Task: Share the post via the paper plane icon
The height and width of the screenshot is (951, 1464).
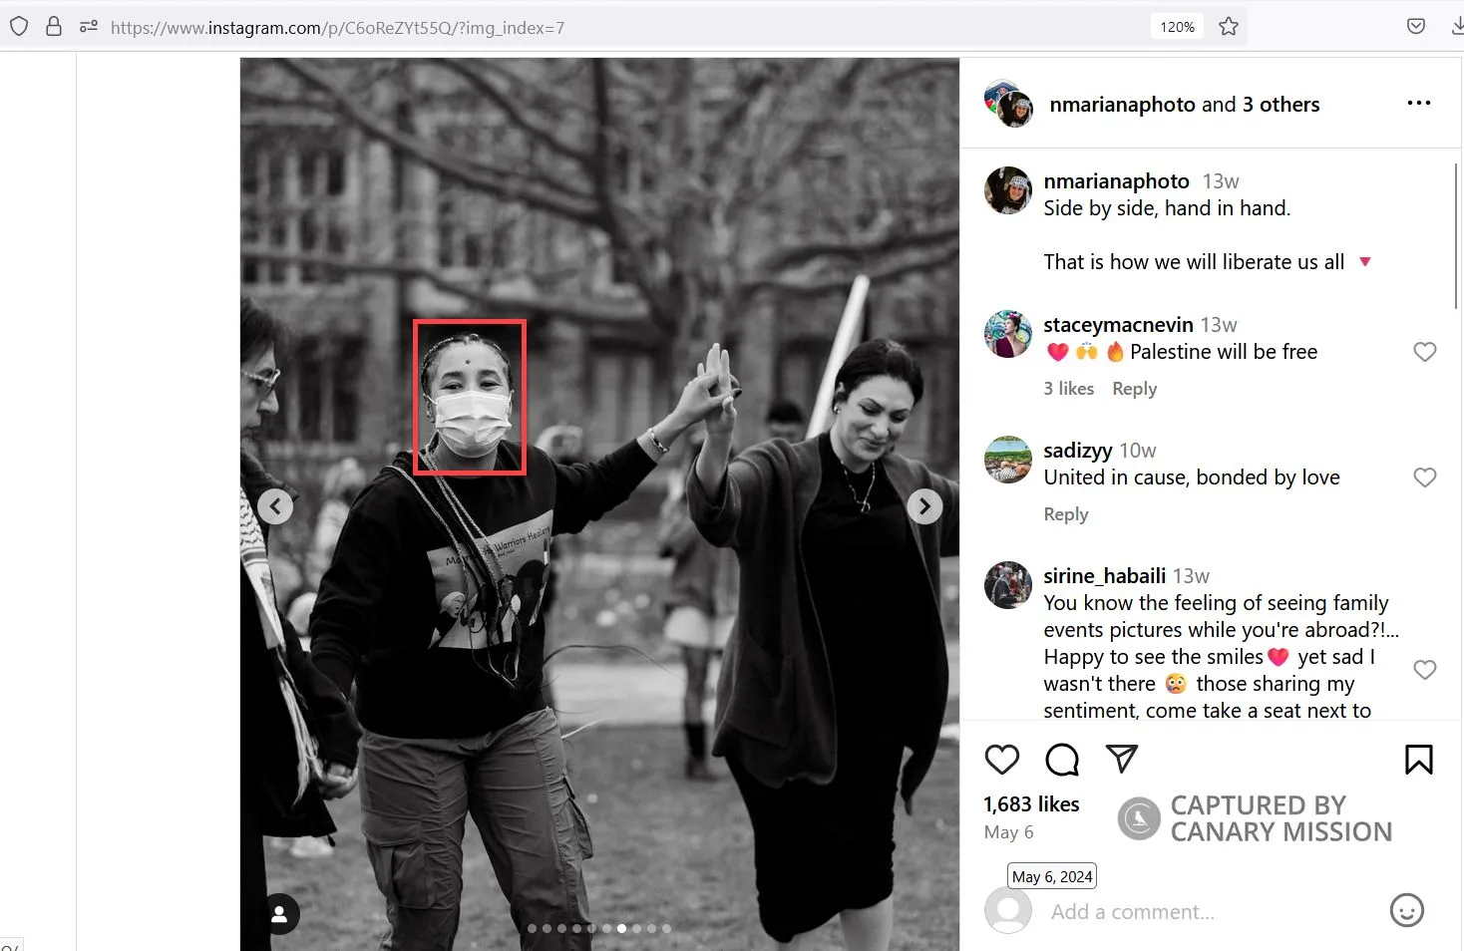Action: click(1122, 759)
